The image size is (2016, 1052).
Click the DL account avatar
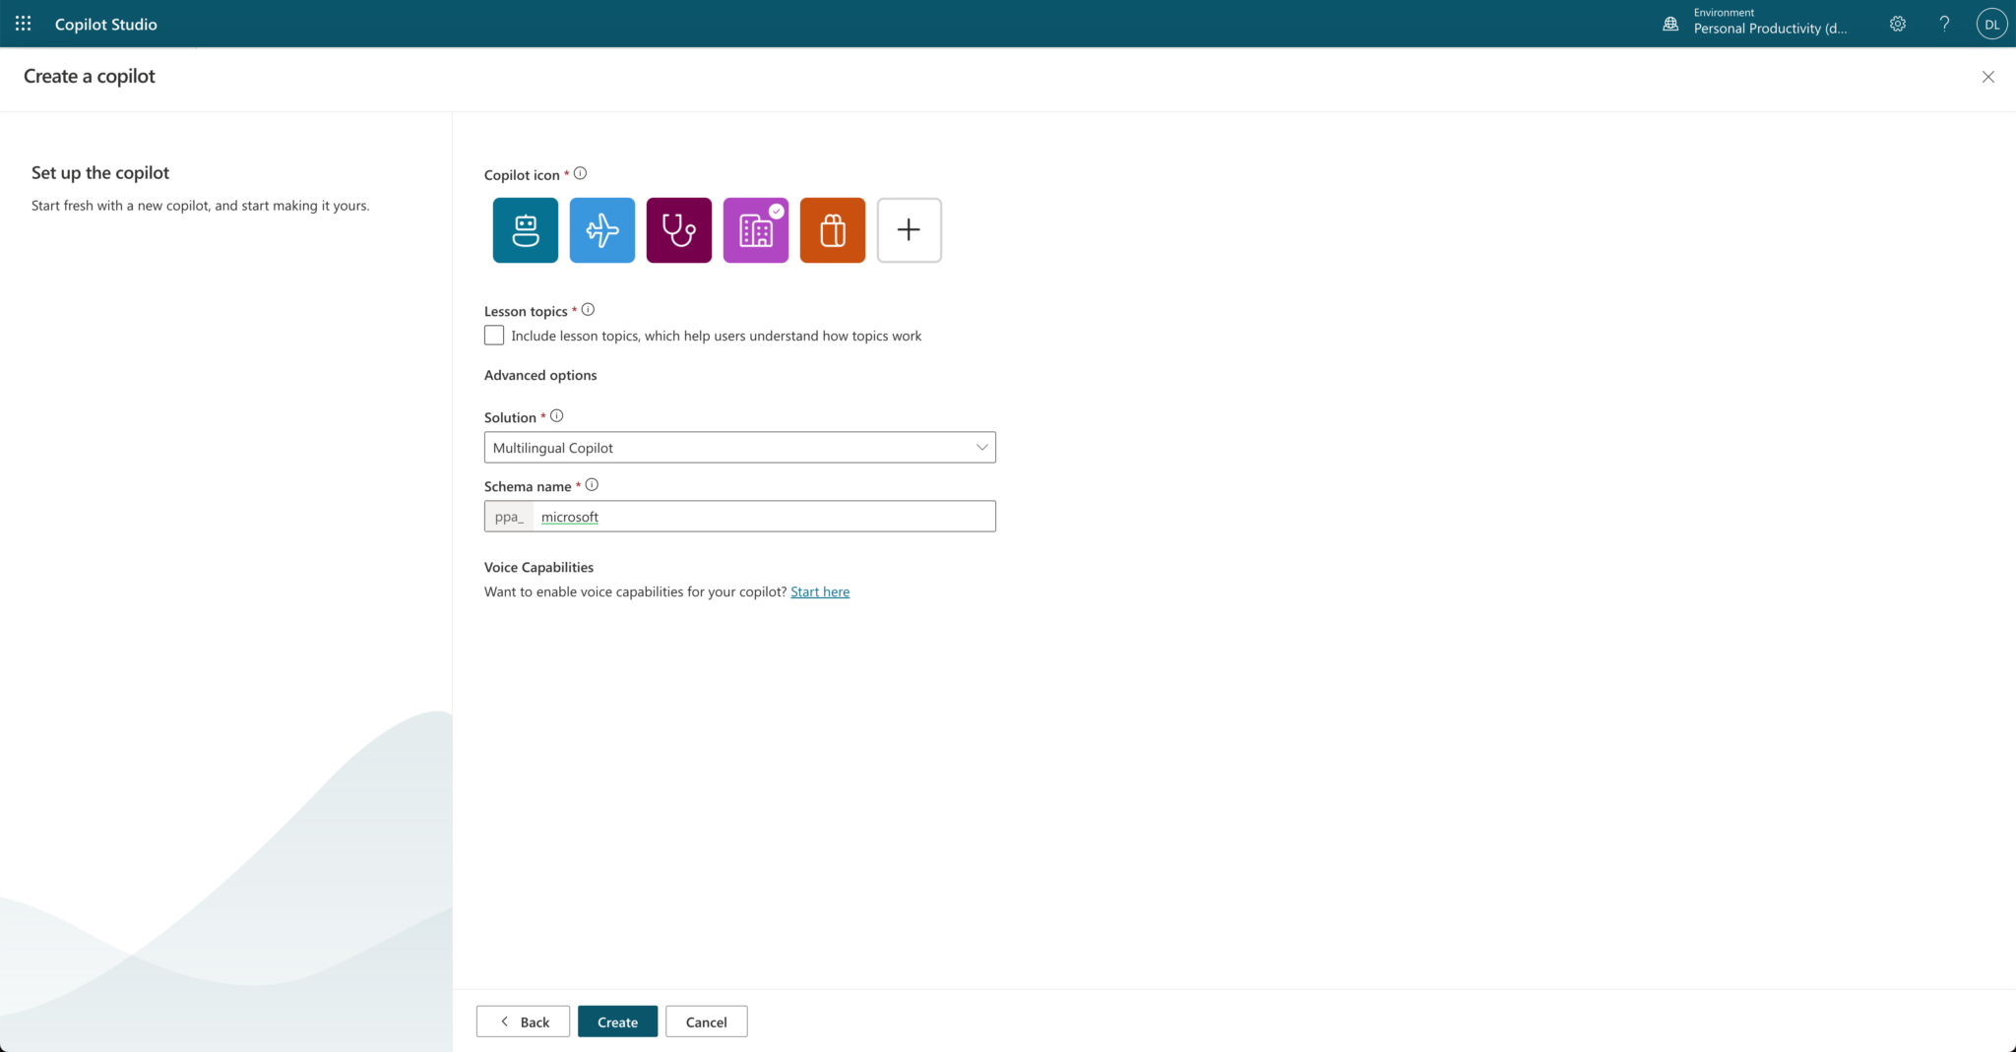(1990, 23)
